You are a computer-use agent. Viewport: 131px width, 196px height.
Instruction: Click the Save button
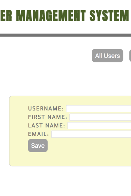tap(38, 145)
